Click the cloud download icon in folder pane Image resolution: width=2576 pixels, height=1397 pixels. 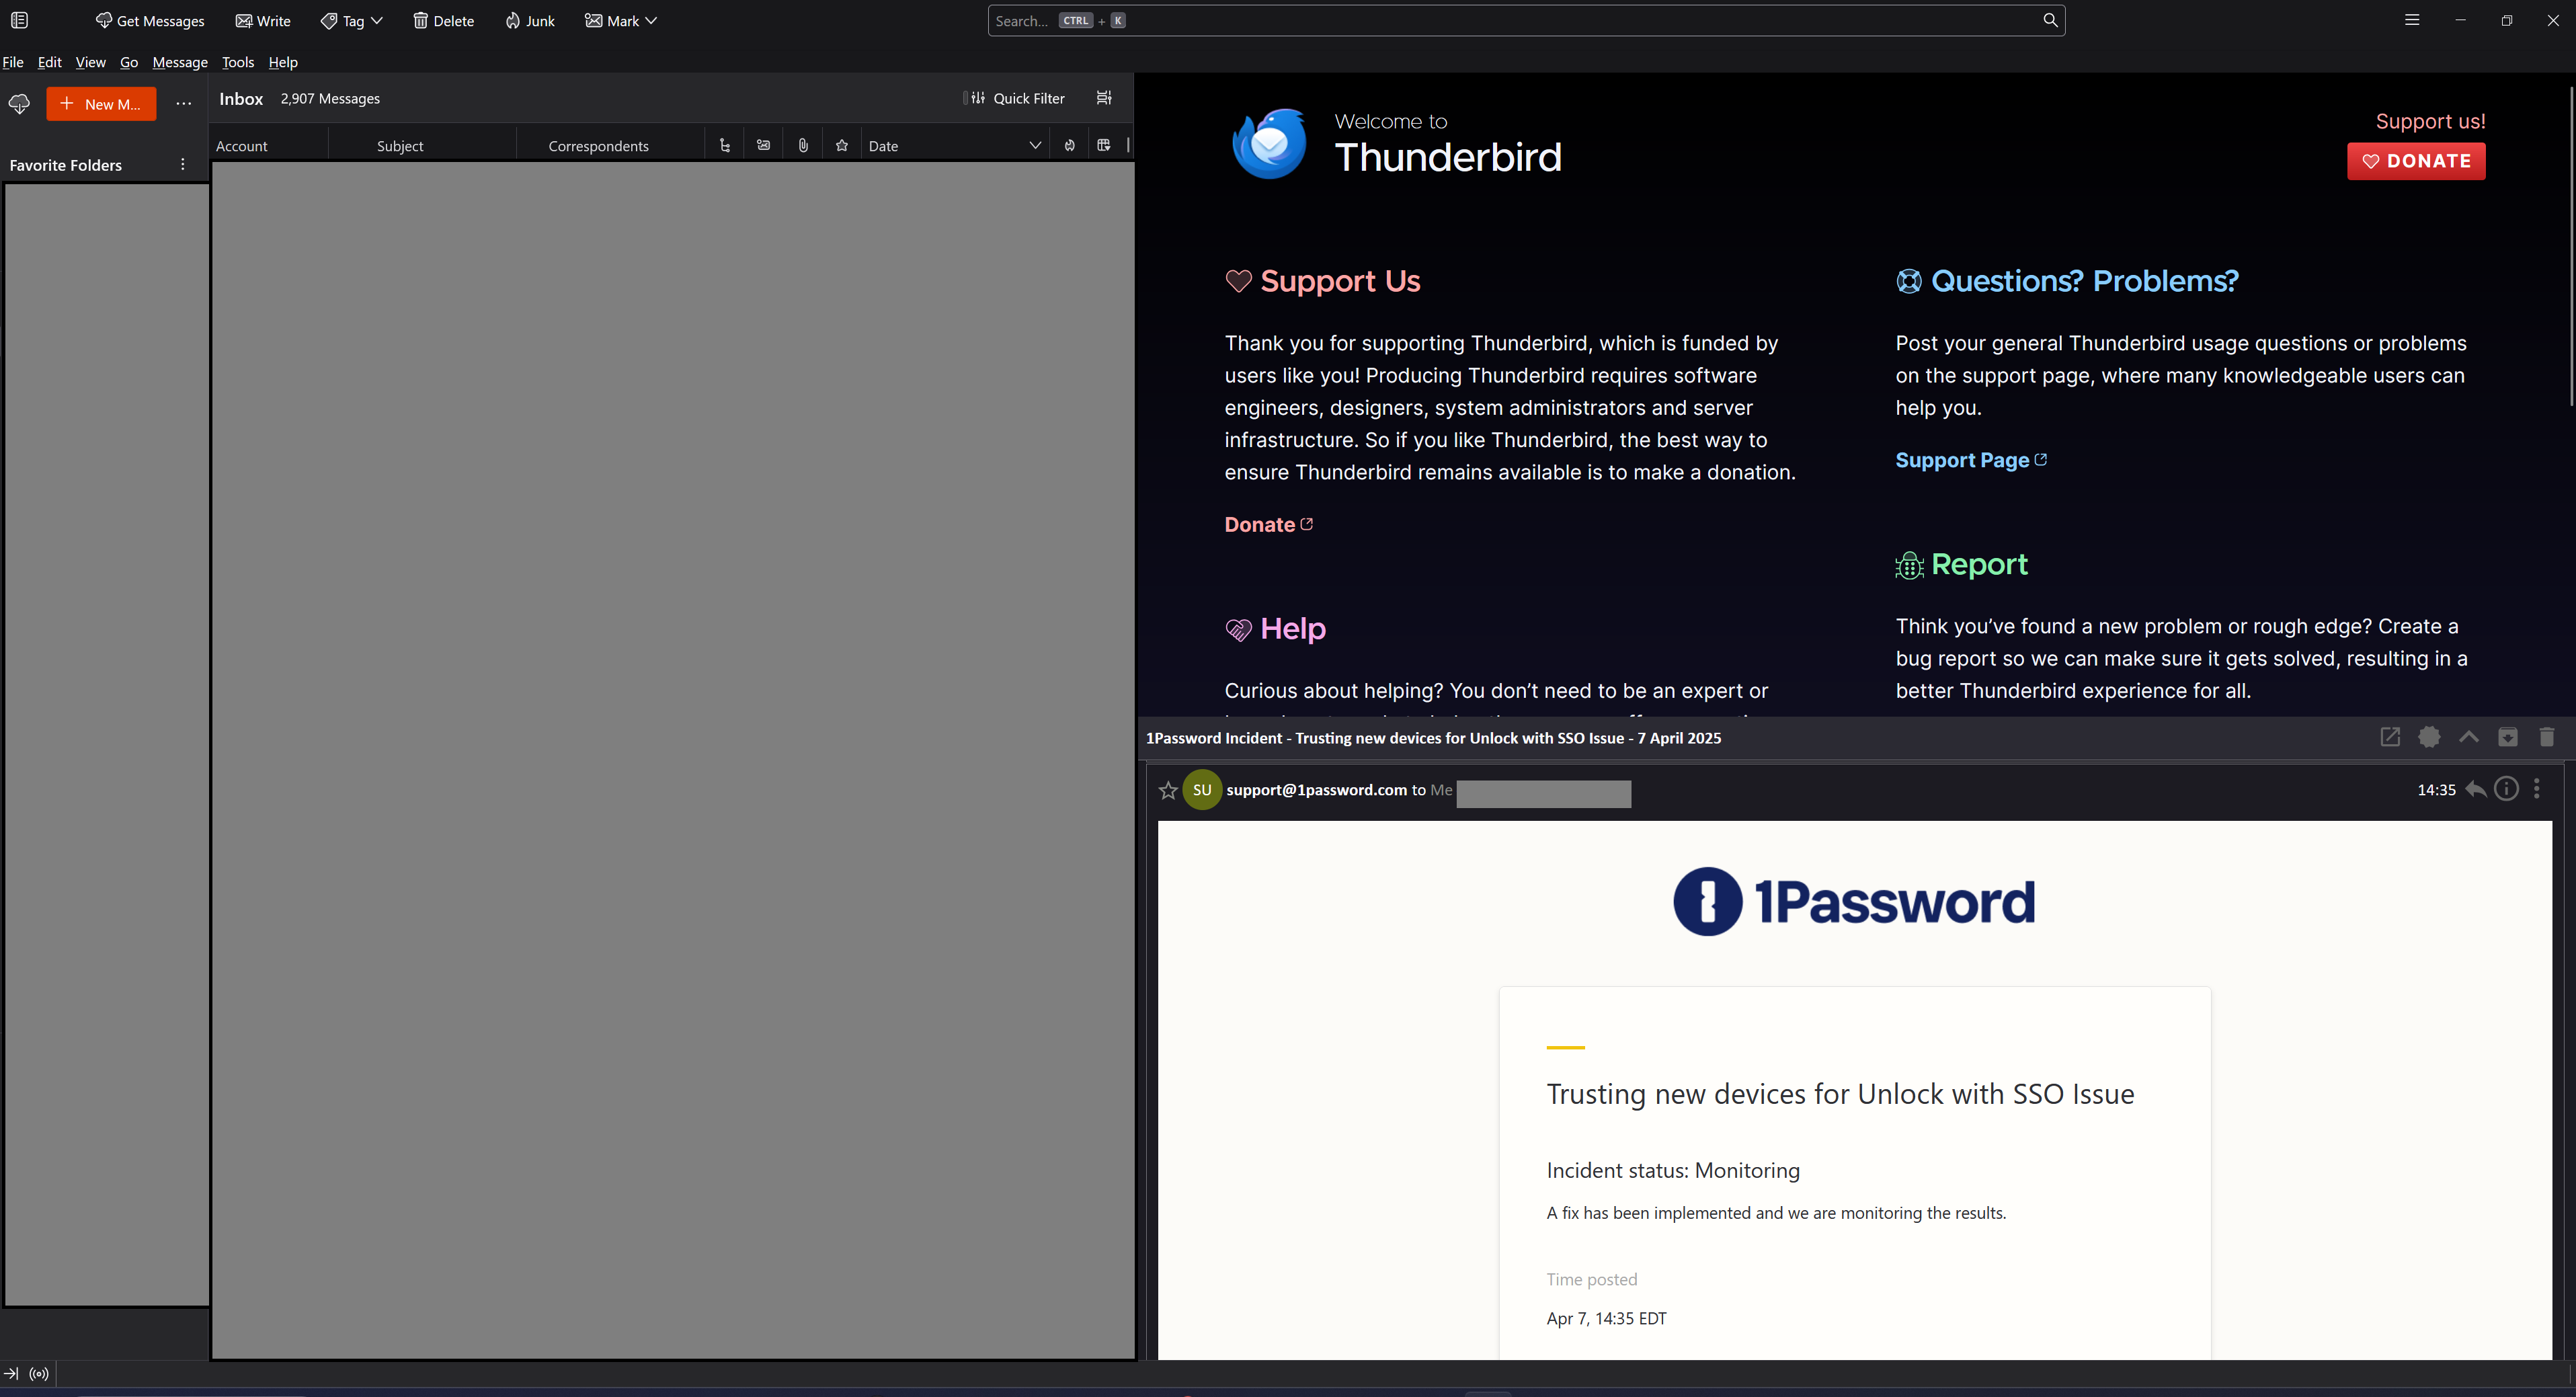19,104
